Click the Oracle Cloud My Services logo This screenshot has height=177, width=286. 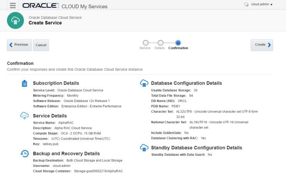coord(65,6)
